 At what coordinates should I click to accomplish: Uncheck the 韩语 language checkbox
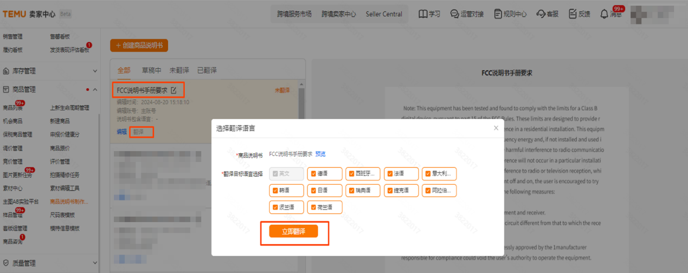click(275, 191)
